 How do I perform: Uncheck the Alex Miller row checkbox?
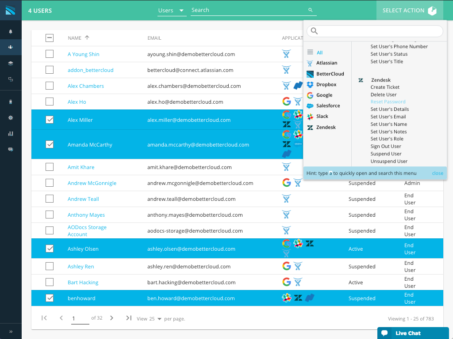[x=50, y=120]
